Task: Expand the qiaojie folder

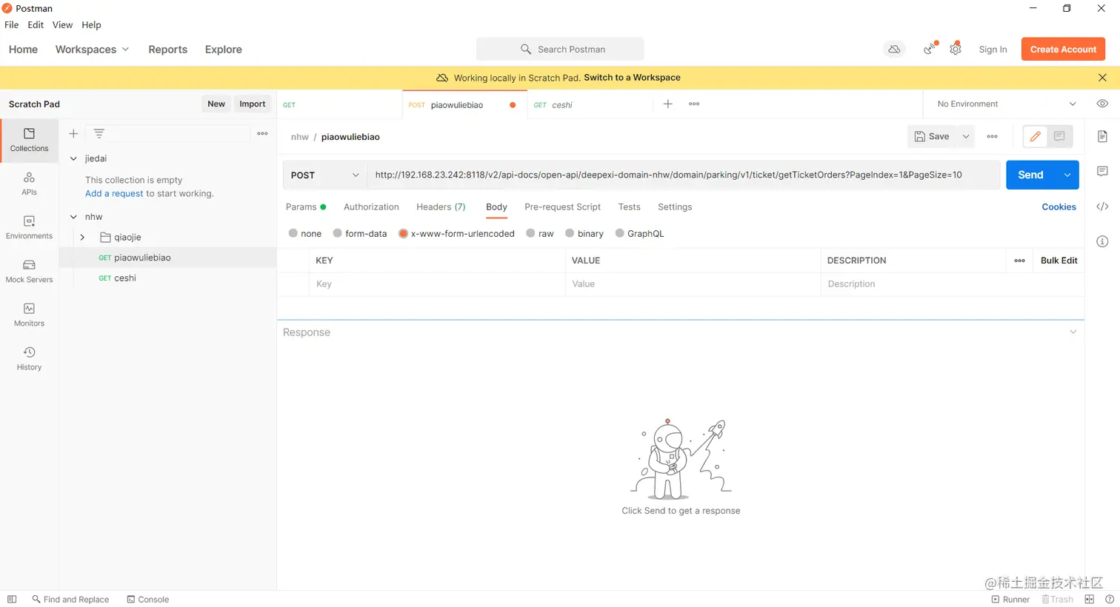Action: 82,238
